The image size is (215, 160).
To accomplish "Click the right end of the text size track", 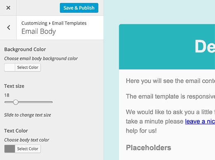I will tap(52, 102).
